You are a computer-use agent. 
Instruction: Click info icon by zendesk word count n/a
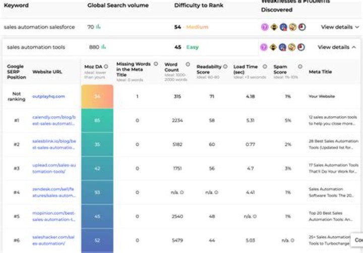[x=182, y=192]
